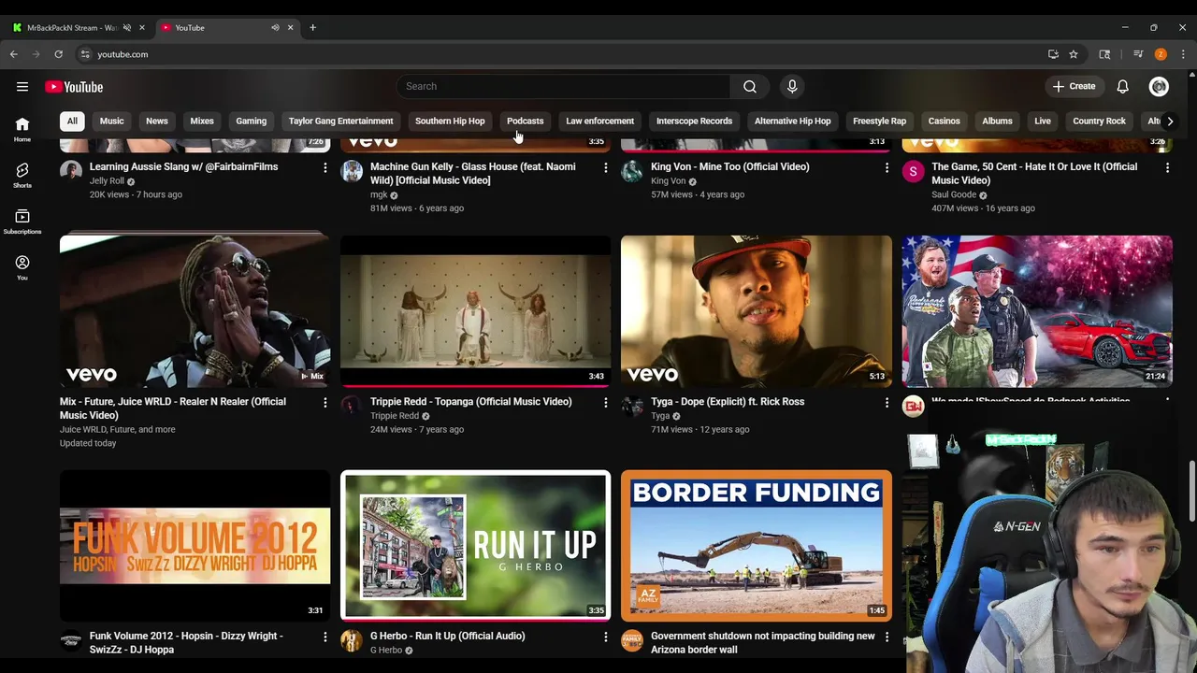Viewport: 1197px width, 673px height.
Task: Select the Freestyle Rap chip
Action: pyautogui.click(x=879, y=121)
